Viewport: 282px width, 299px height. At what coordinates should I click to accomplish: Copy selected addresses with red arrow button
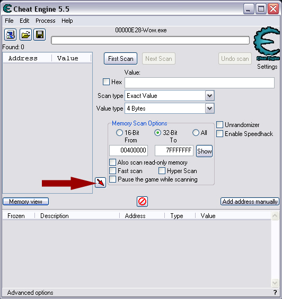101,183
